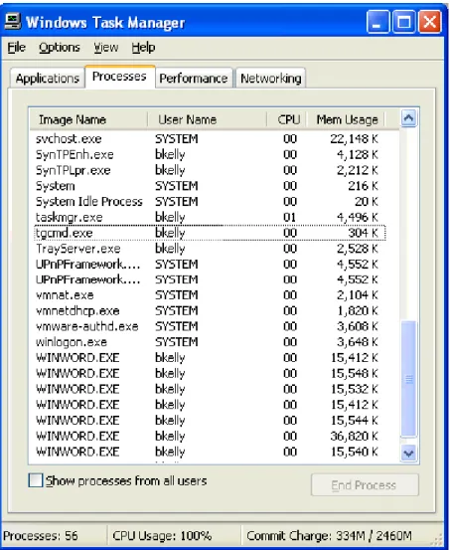Select the tgcmd.exe process

(x=210, y=233)
